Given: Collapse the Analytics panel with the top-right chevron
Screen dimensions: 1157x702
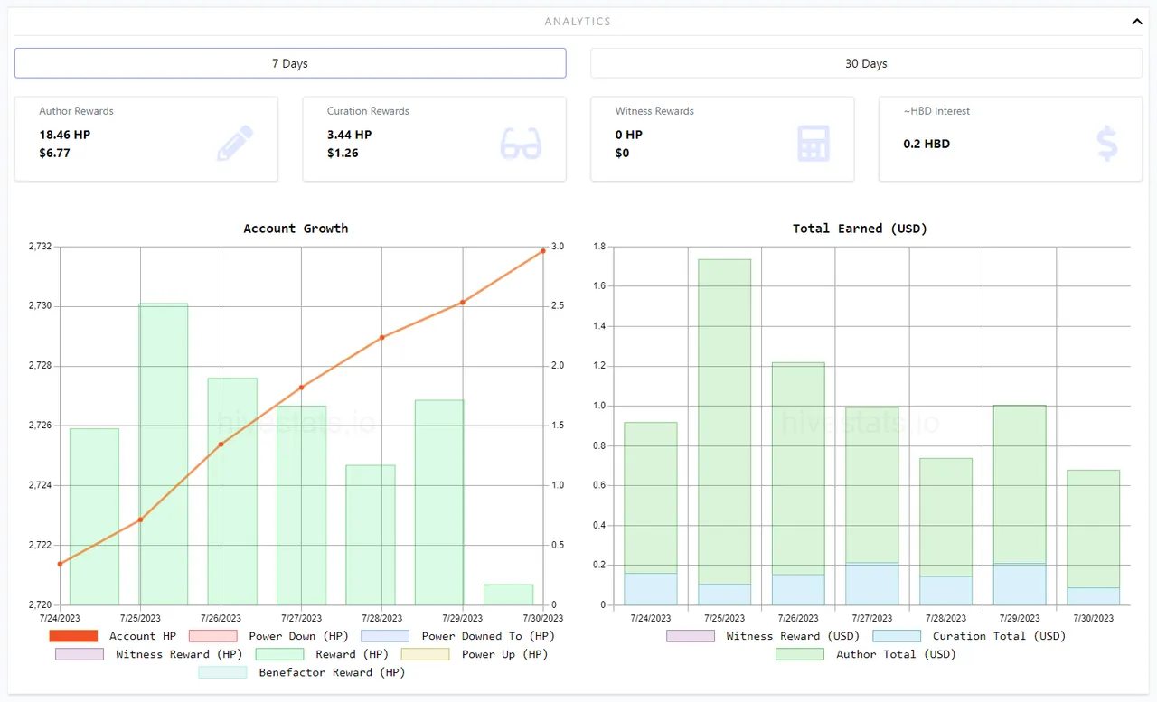Looking at the screenshot, I should [x=1137, y=21].
